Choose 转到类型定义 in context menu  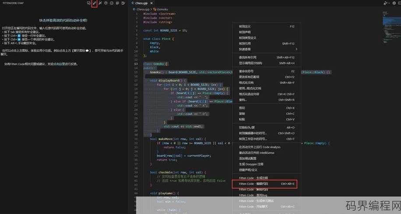(267, 38)
